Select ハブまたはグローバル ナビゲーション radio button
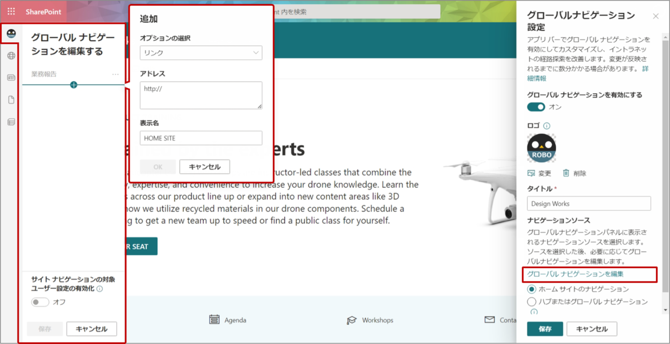This screenshot has width=670, height=344. (532, 302)
